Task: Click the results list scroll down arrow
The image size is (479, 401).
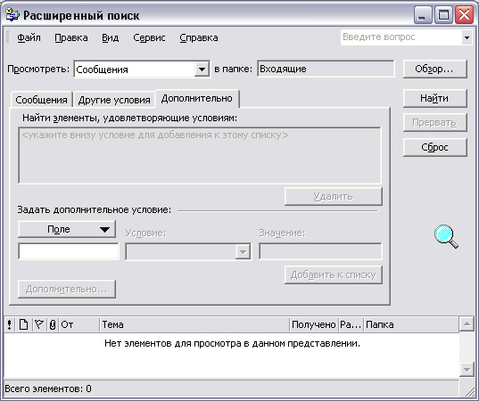Action: tap(467, 370)
